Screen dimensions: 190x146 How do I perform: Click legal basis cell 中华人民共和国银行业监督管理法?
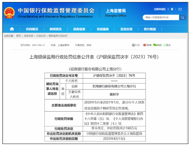pyautogui.click(x=114, y=119)
